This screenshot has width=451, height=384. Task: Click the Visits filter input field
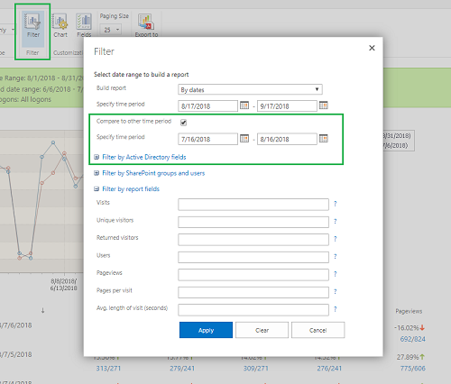tap(253, 205)
